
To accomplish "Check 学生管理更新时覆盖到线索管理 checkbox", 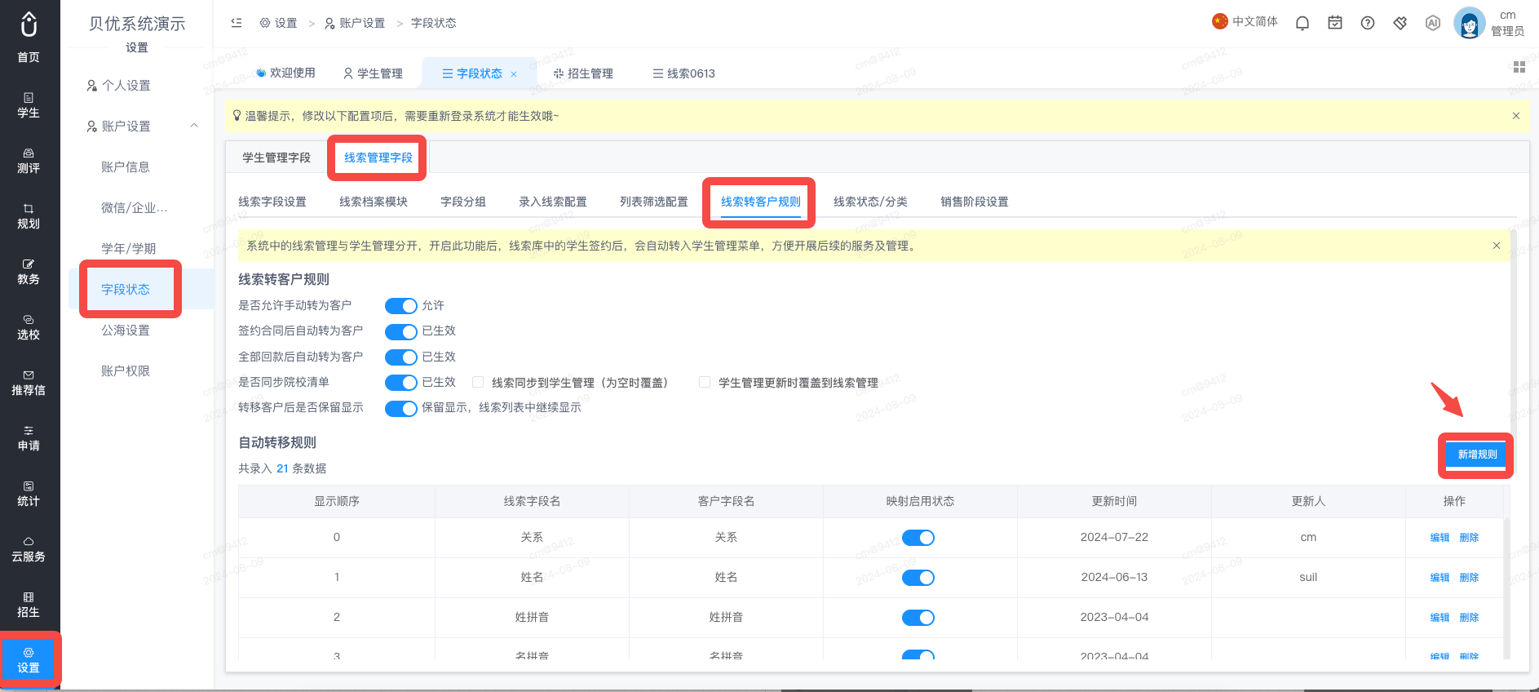I will (x=705, y=382).
